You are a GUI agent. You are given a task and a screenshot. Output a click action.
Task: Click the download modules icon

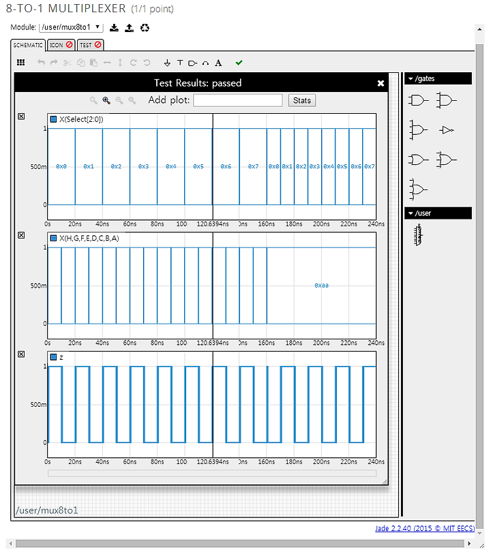[x=114, y=28]
